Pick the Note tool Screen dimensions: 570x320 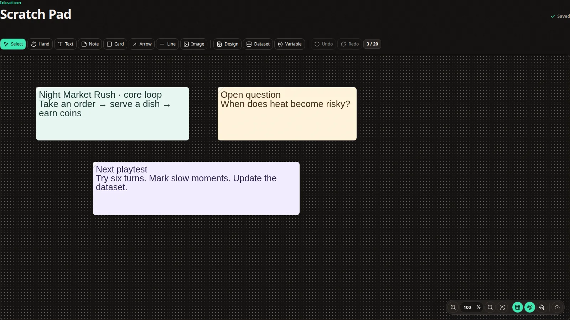(90, 44)
